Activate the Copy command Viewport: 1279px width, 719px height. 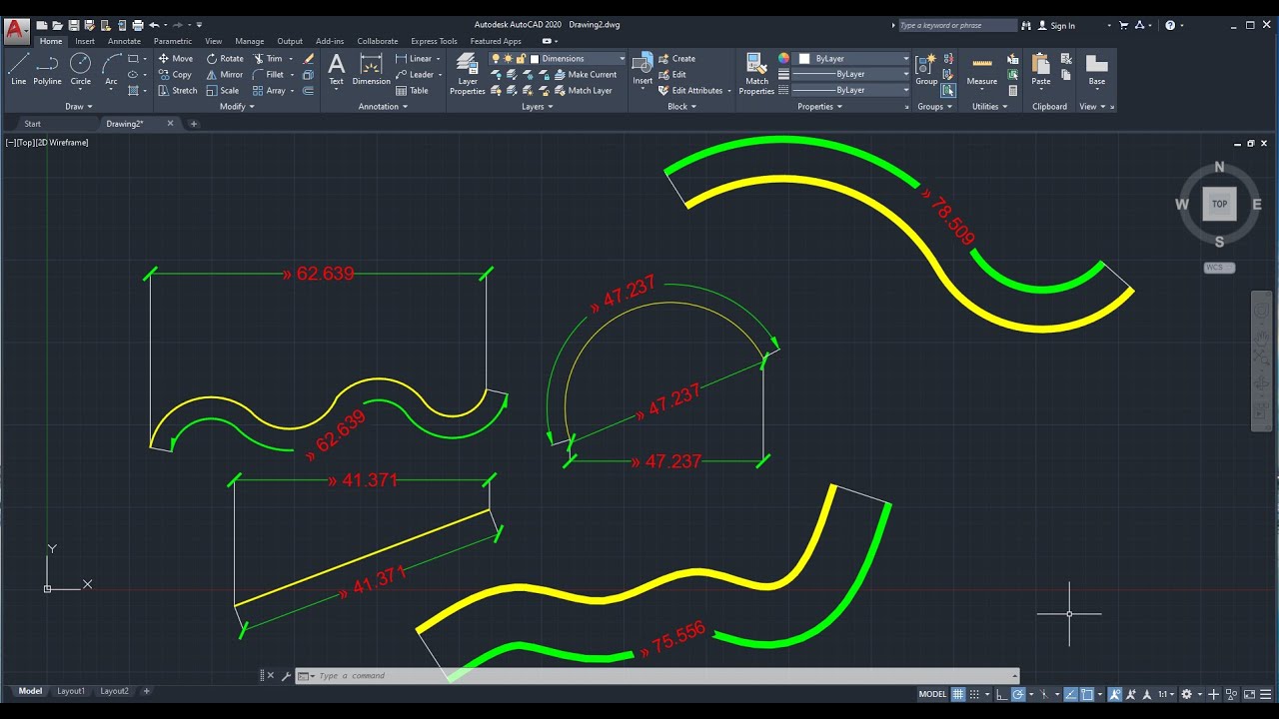click(x=176, y=75)
